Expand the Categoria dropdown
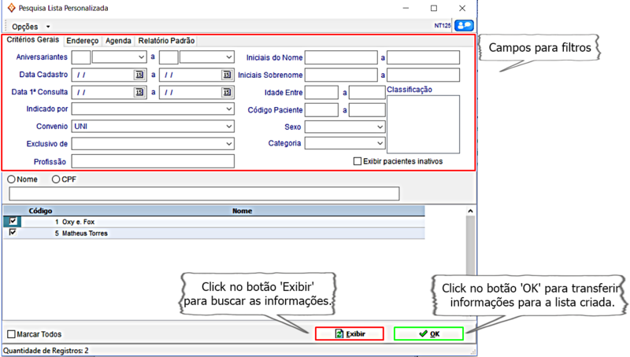The image size is (630, 357). [x=380, y=144]
